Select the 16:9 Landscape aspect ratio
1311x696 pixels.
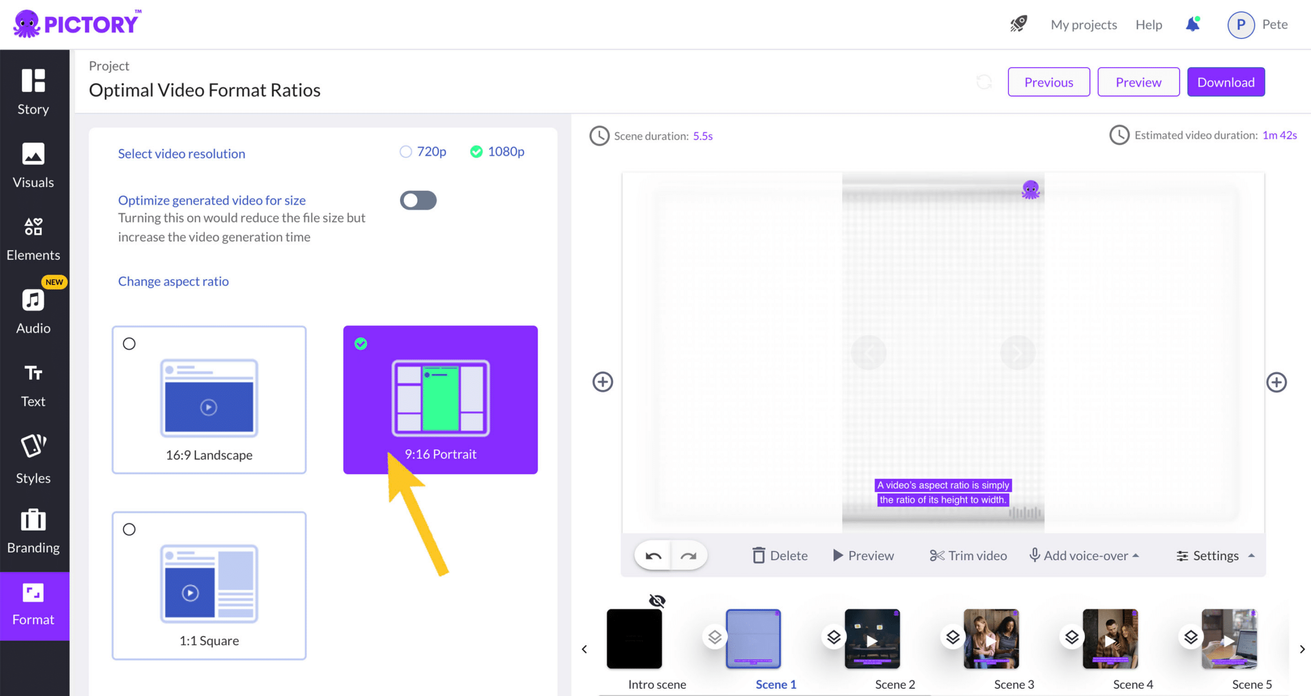[209, 400]
